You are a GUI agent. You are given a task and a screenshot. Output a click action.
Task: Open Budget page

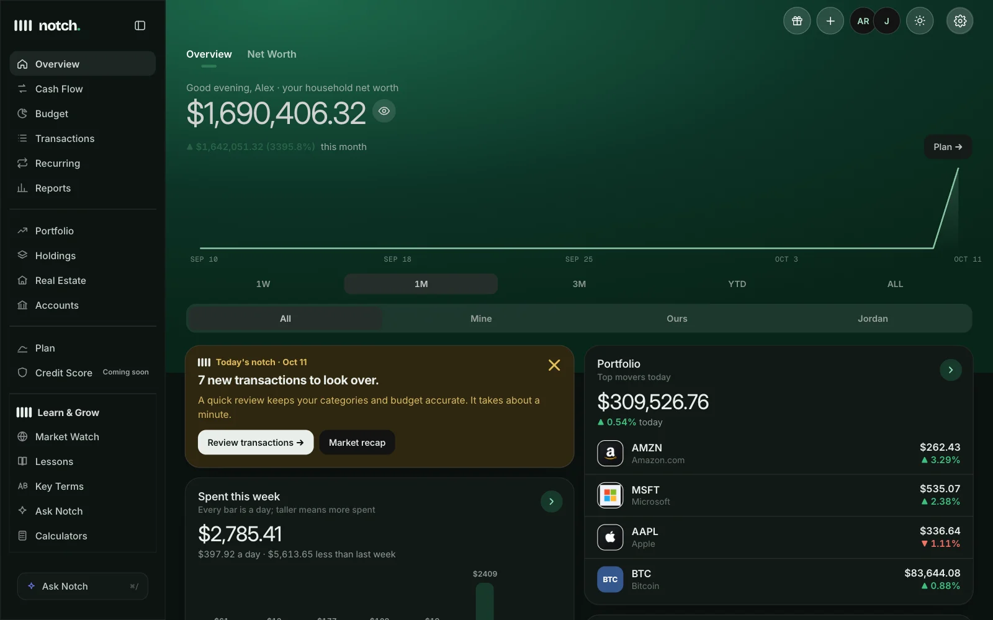pyautogui.click(x=83, y=113)
